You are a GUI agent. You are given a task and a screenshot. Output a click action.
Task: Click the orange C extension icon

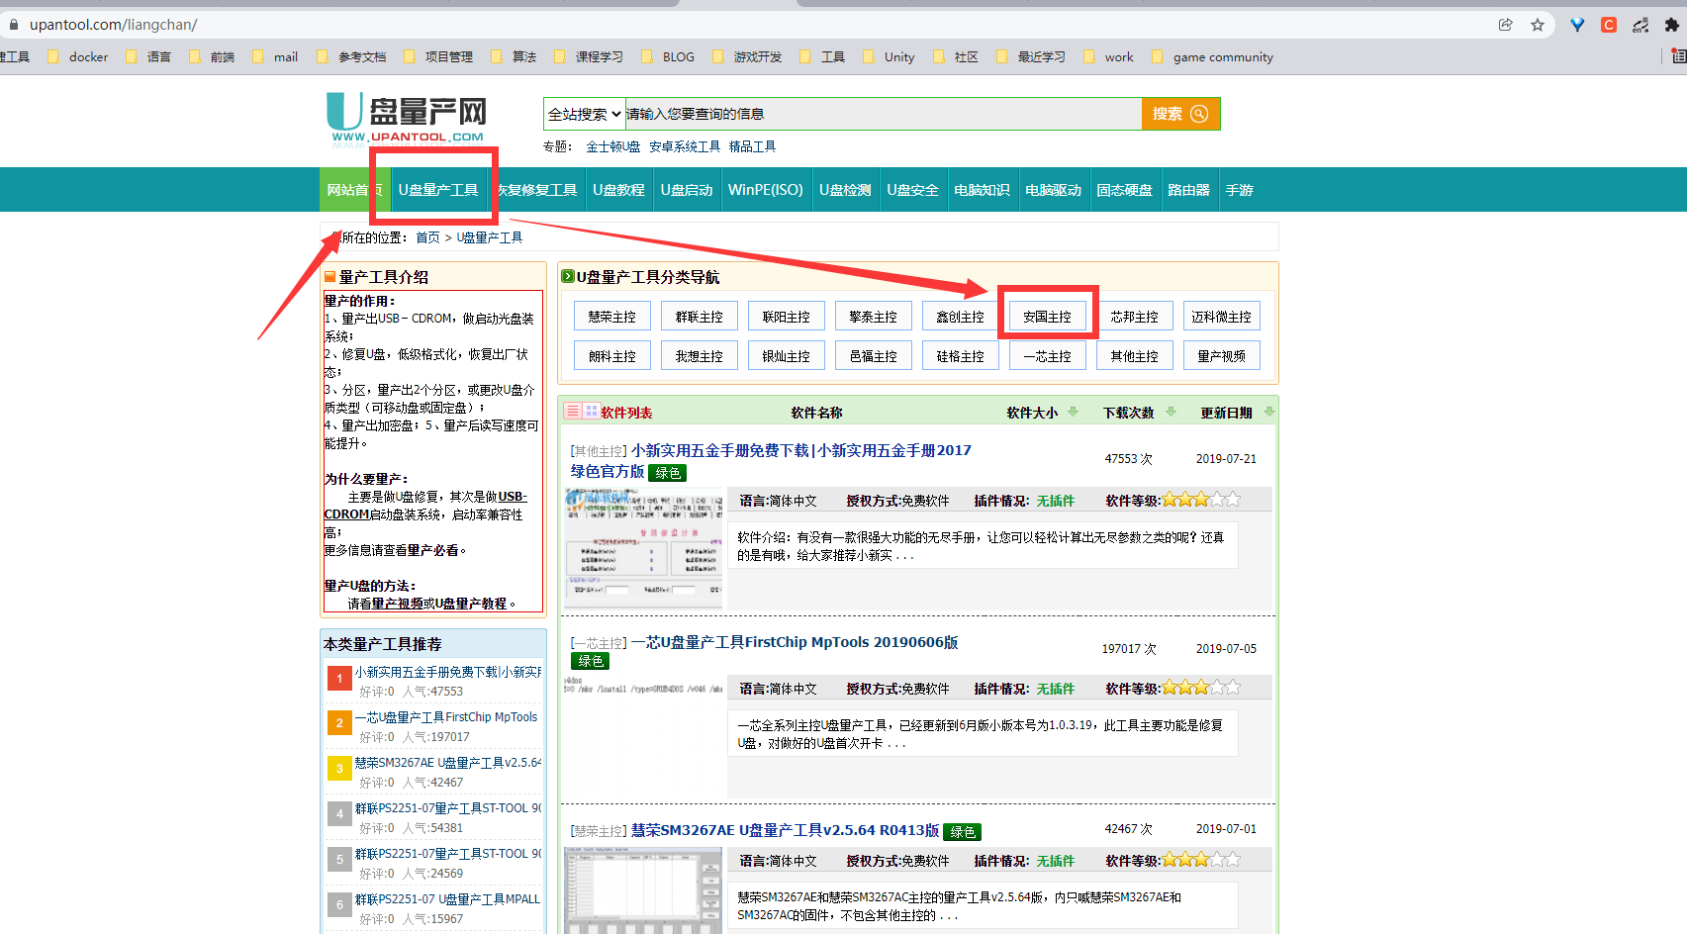1609,24
